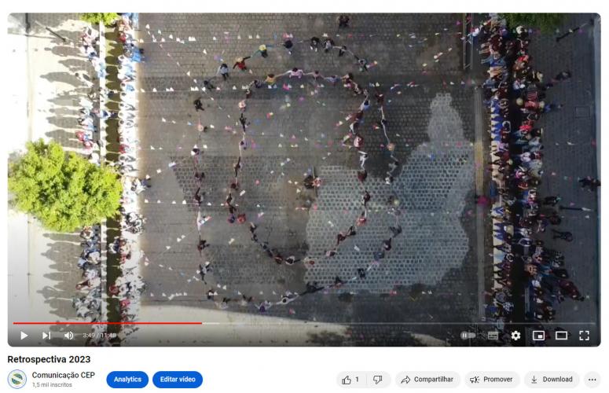Download the video
Screen dimensions: 609x393
pos(551,380)
